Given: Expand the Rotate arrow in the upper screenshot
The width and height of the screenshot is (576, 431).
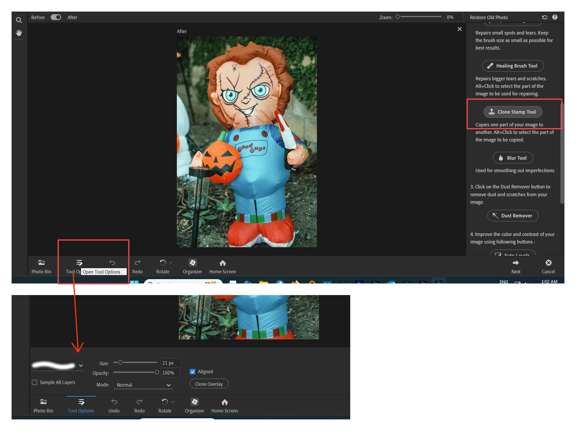Looking at the screenshot, I should pos(171,263).
